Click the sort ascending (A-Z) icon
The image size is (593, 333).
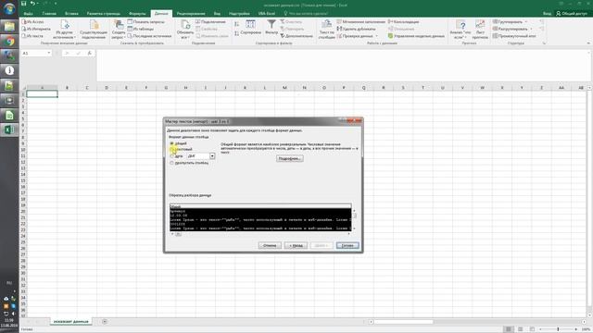tap(237, 24)
